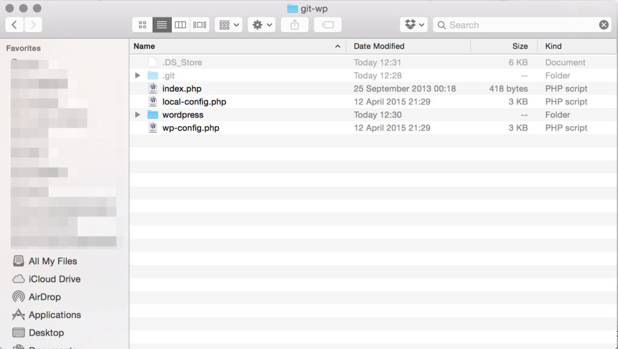Viewport: 618px width, 349px height.
Task: Toggle the sort direction arrow in the Name header
Action: [338, 46]
